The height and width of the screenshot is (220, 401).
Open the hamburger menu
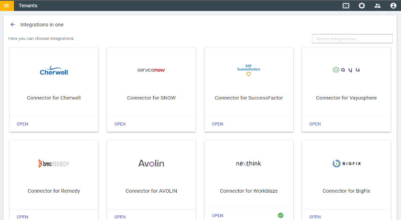tap(7, 5)
